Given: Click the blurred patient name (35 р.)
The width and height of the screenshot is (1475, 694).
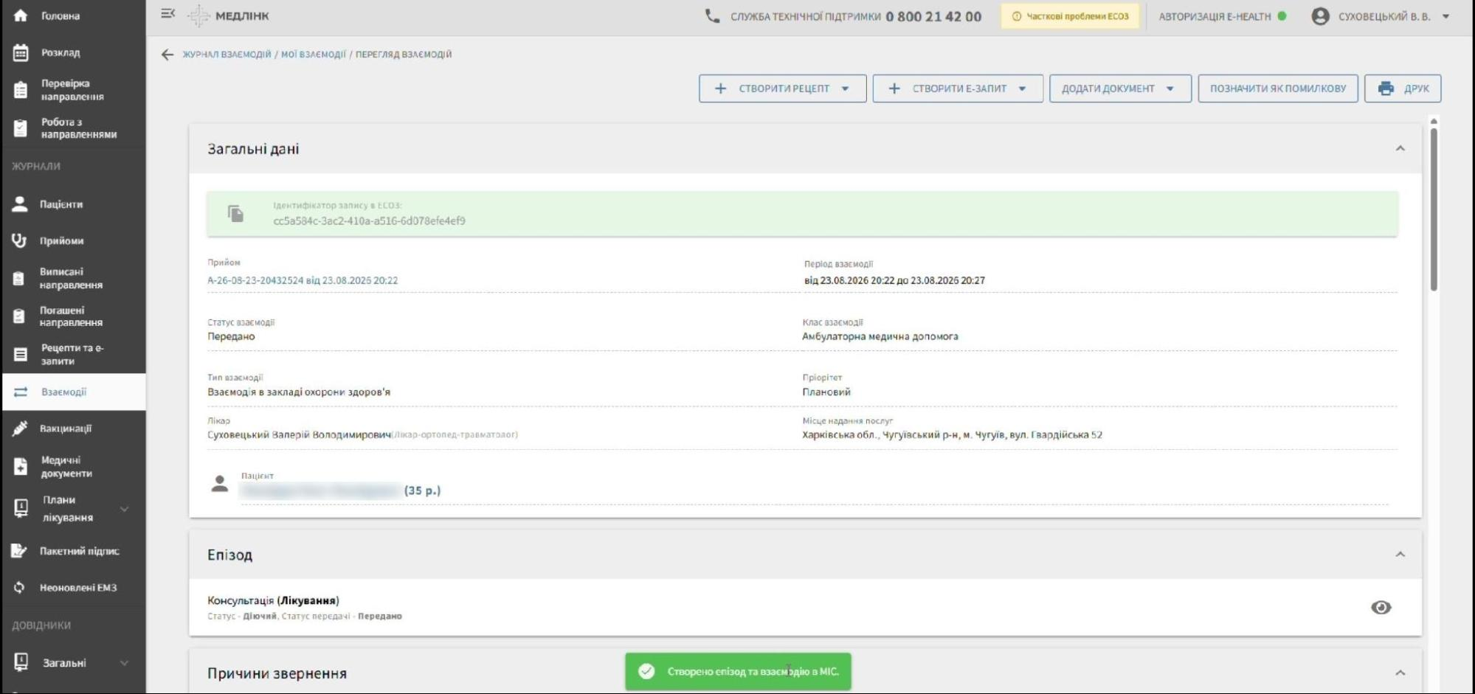Looking at the screenshot, I should pyautogui.click(x=340, y=490).
